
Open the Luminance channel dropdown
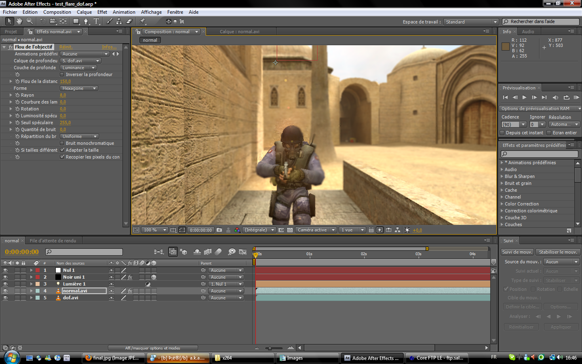click(78, 68)
